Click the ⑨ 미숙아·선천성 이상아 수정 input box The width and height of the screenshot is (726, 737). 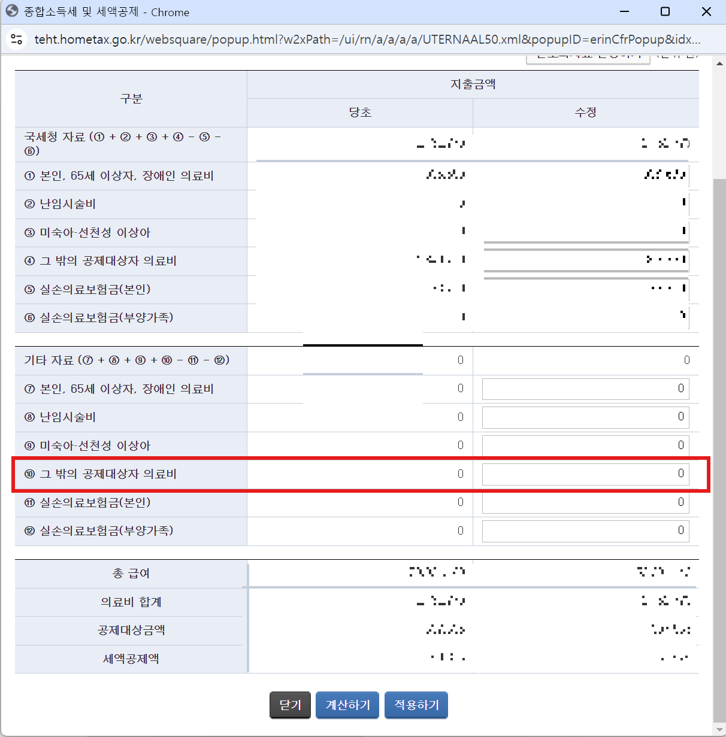[x=585, y=445]
